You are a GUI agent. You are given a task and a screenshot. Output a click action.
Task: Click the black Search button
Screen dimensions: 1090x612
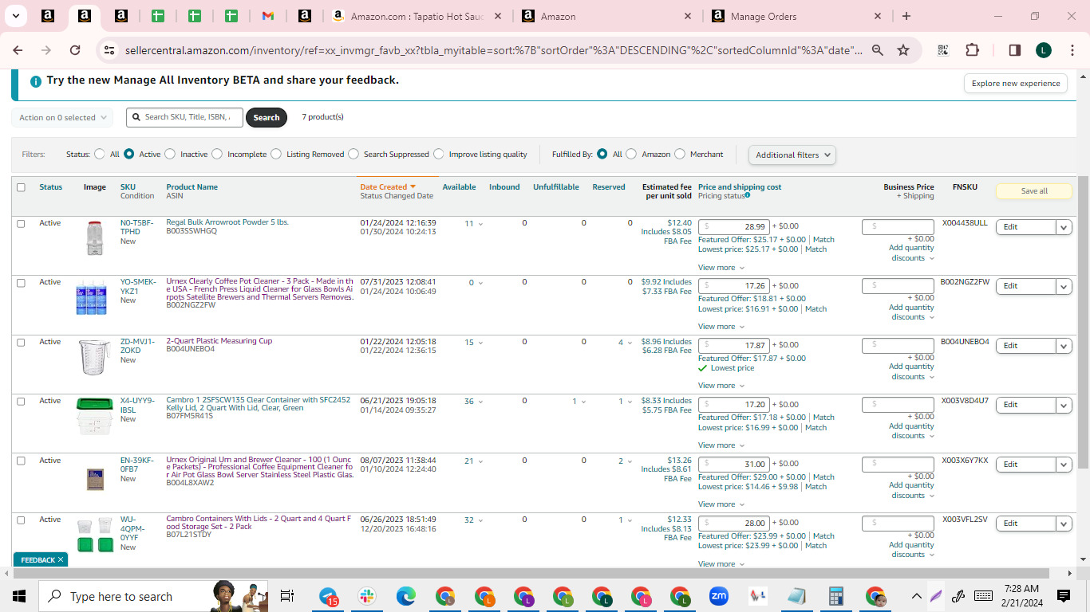pos(267,118)
